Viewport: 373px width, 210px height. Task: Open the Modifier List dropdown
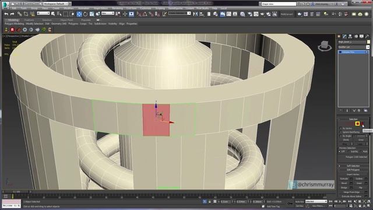tap(354, 47)
